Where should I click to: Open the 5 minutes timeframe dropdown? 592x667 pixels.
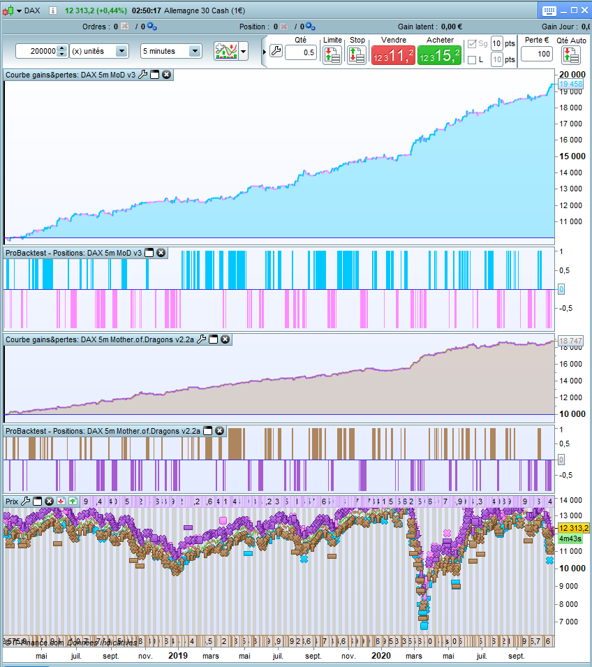point(195,51)
